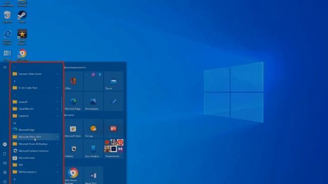The image size is (328, 184).
Task: Open the user account icon in Start rail
Action: point(5,144)
